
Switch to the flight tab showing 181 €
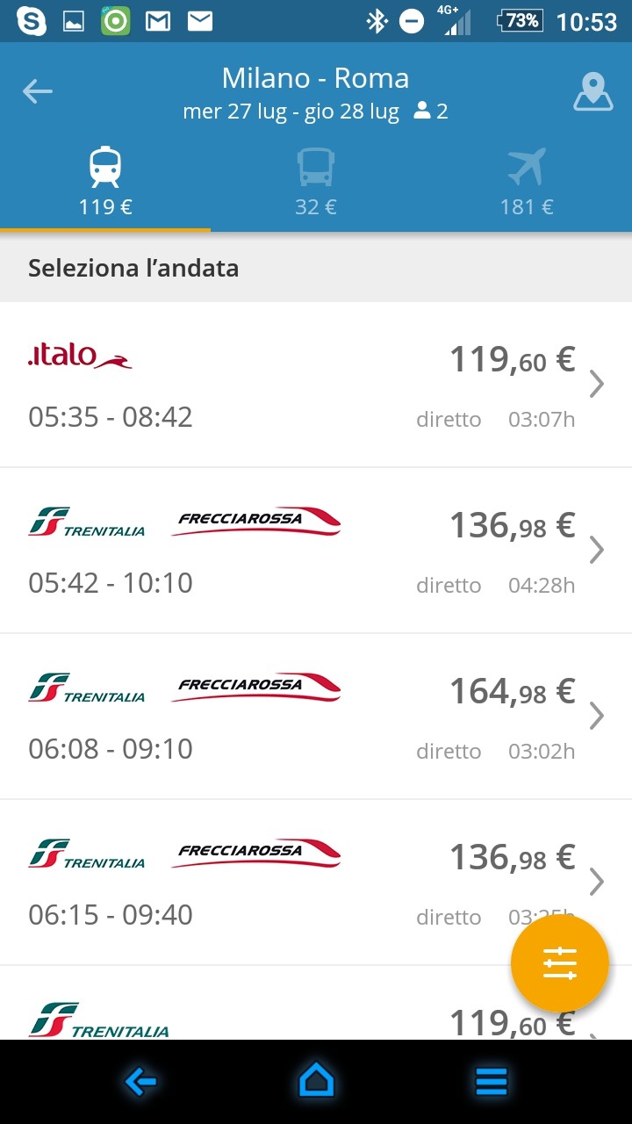(527, 182)
